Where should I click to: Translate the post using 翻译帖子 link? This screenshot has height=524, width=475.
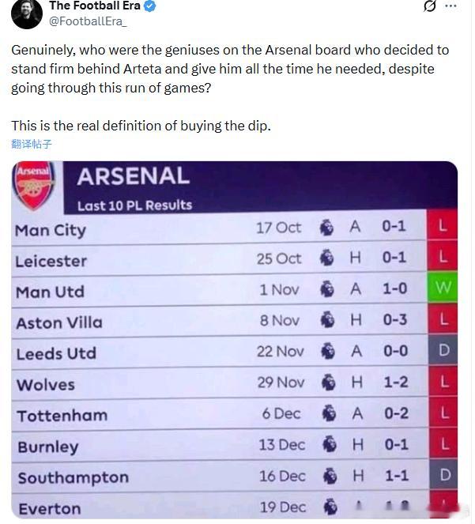pyautogui.click(x=32, y=144)
